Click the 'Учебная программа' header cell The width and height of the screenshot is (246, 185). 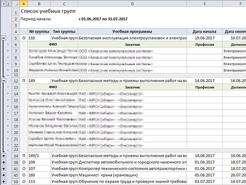click(132, 31)
